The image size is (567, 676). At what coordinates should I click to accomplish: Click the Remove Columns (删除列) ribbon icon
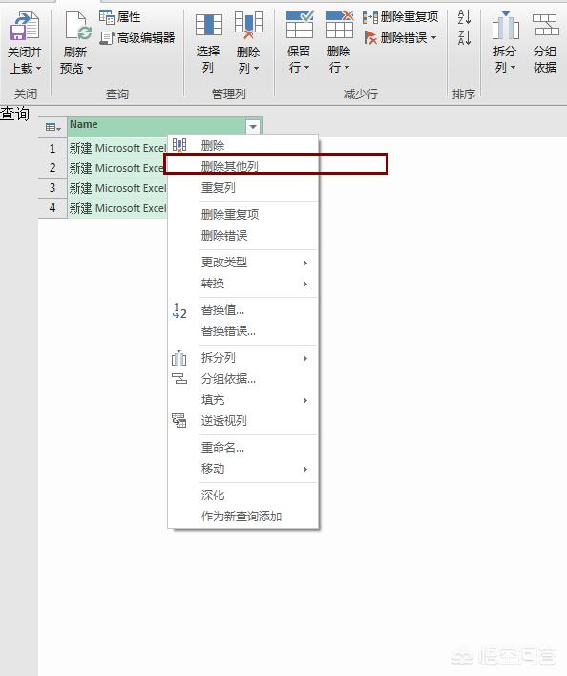[248, 25]
